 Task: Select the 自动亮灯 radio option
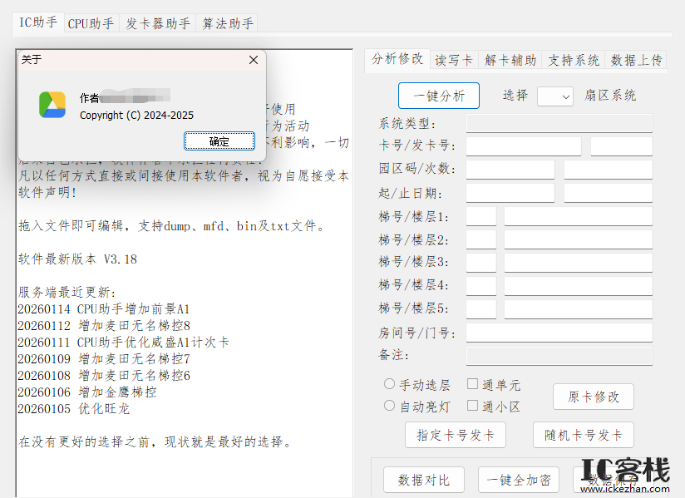(387, 406)
